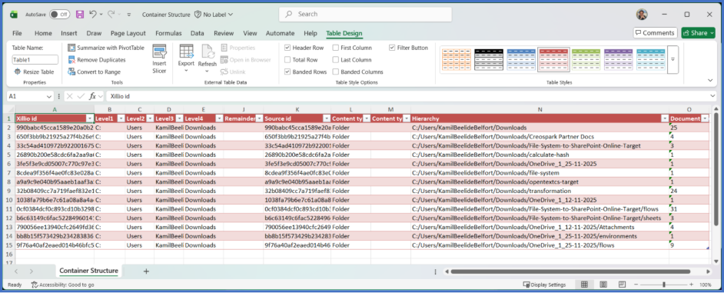Open the Level1 filter dropdown

(x=121, y=118)
